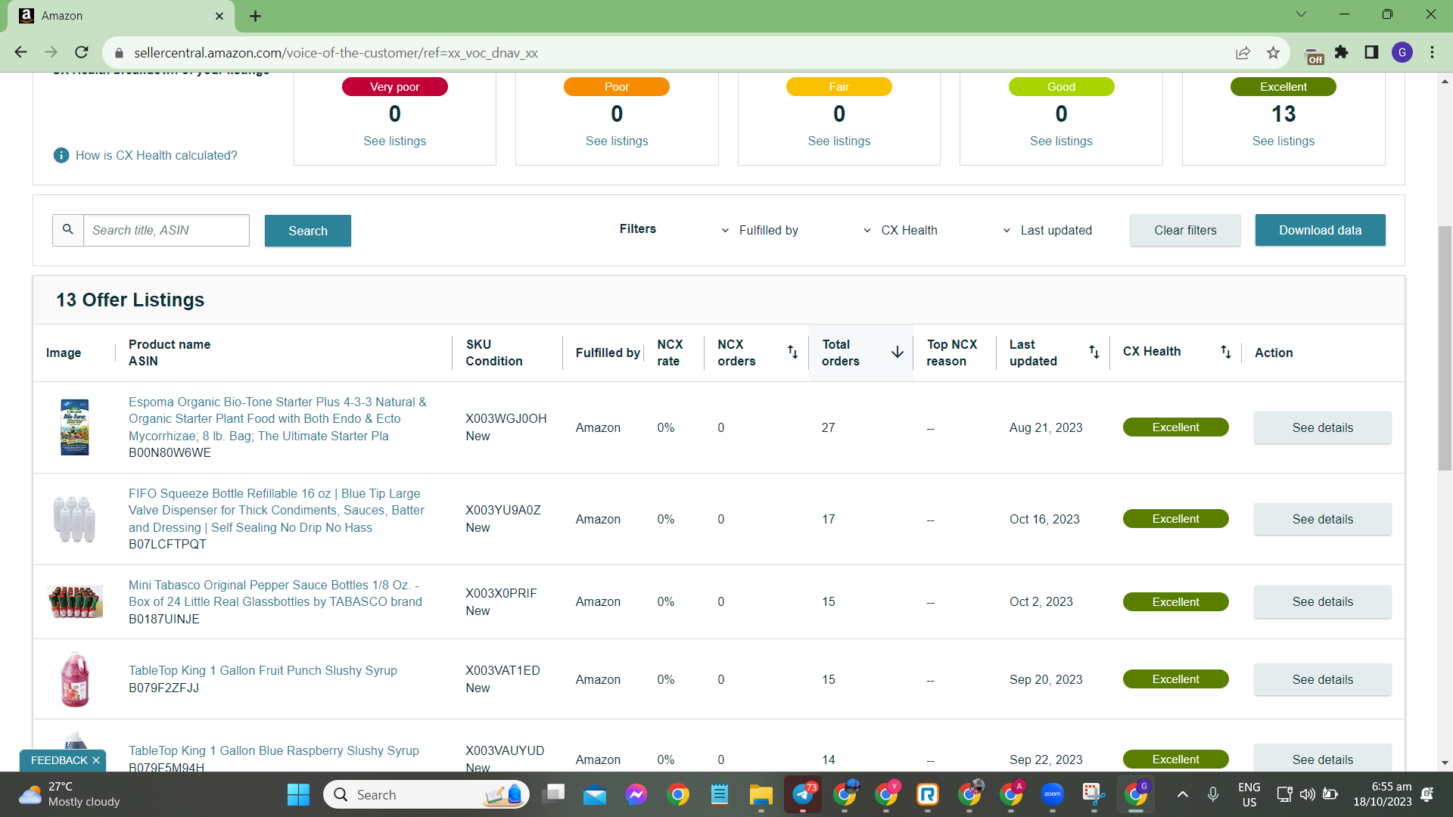Image resolution: width=1453 pixels, height=817 pixels.
Task: See listings under Very poor
Action: [x=395, y=141]
